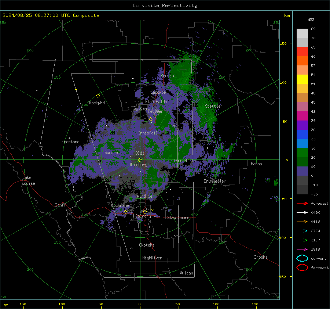This screenshot has height=309, width=330.
Task: Click the Okotoks city label
Action: 147,245
